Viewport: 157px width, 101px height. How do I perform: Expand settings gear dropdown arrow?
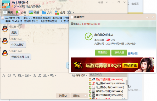click(x=74, y=13)
